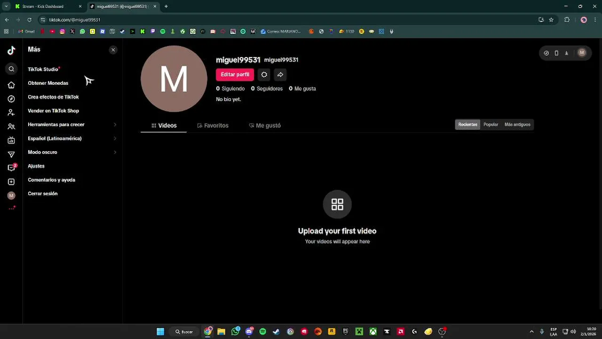Click the 0 Me gusta count
Image resolution: width=602 pixels, height=339 pixels.
coord(302,89)
